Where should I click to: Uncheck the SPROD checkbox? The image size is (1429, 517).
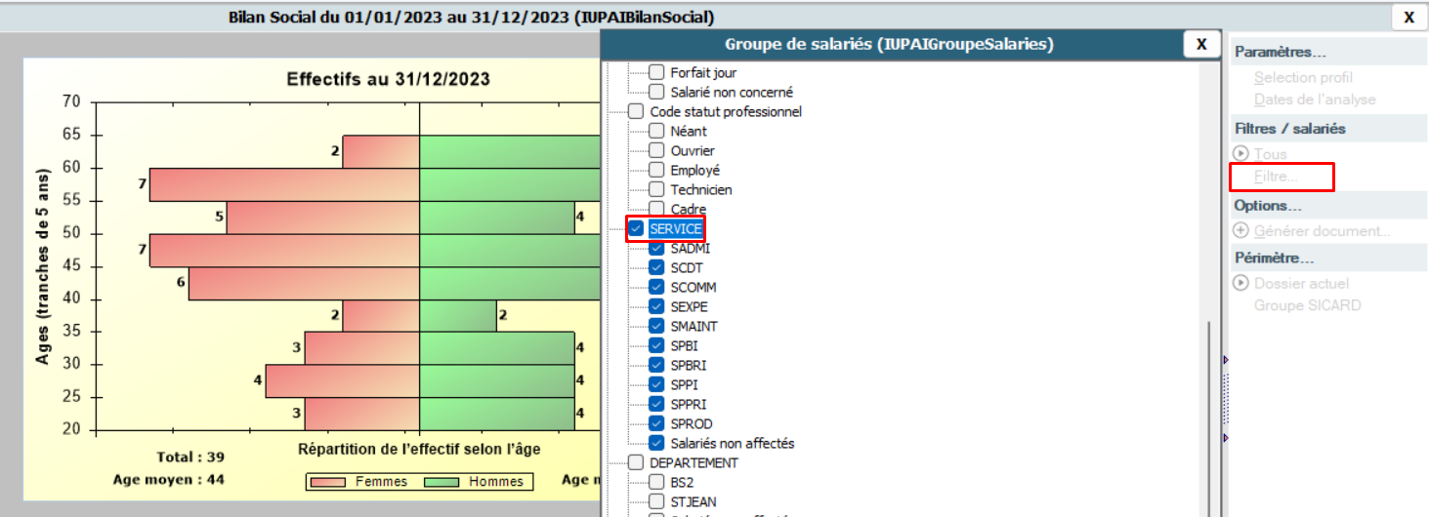[x=656, y=423]
